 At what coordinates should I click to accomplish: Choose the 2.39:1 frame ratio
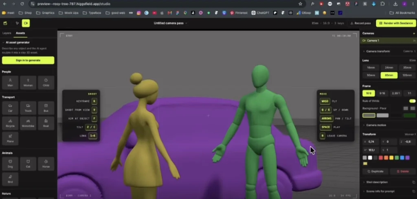[396, 93]
